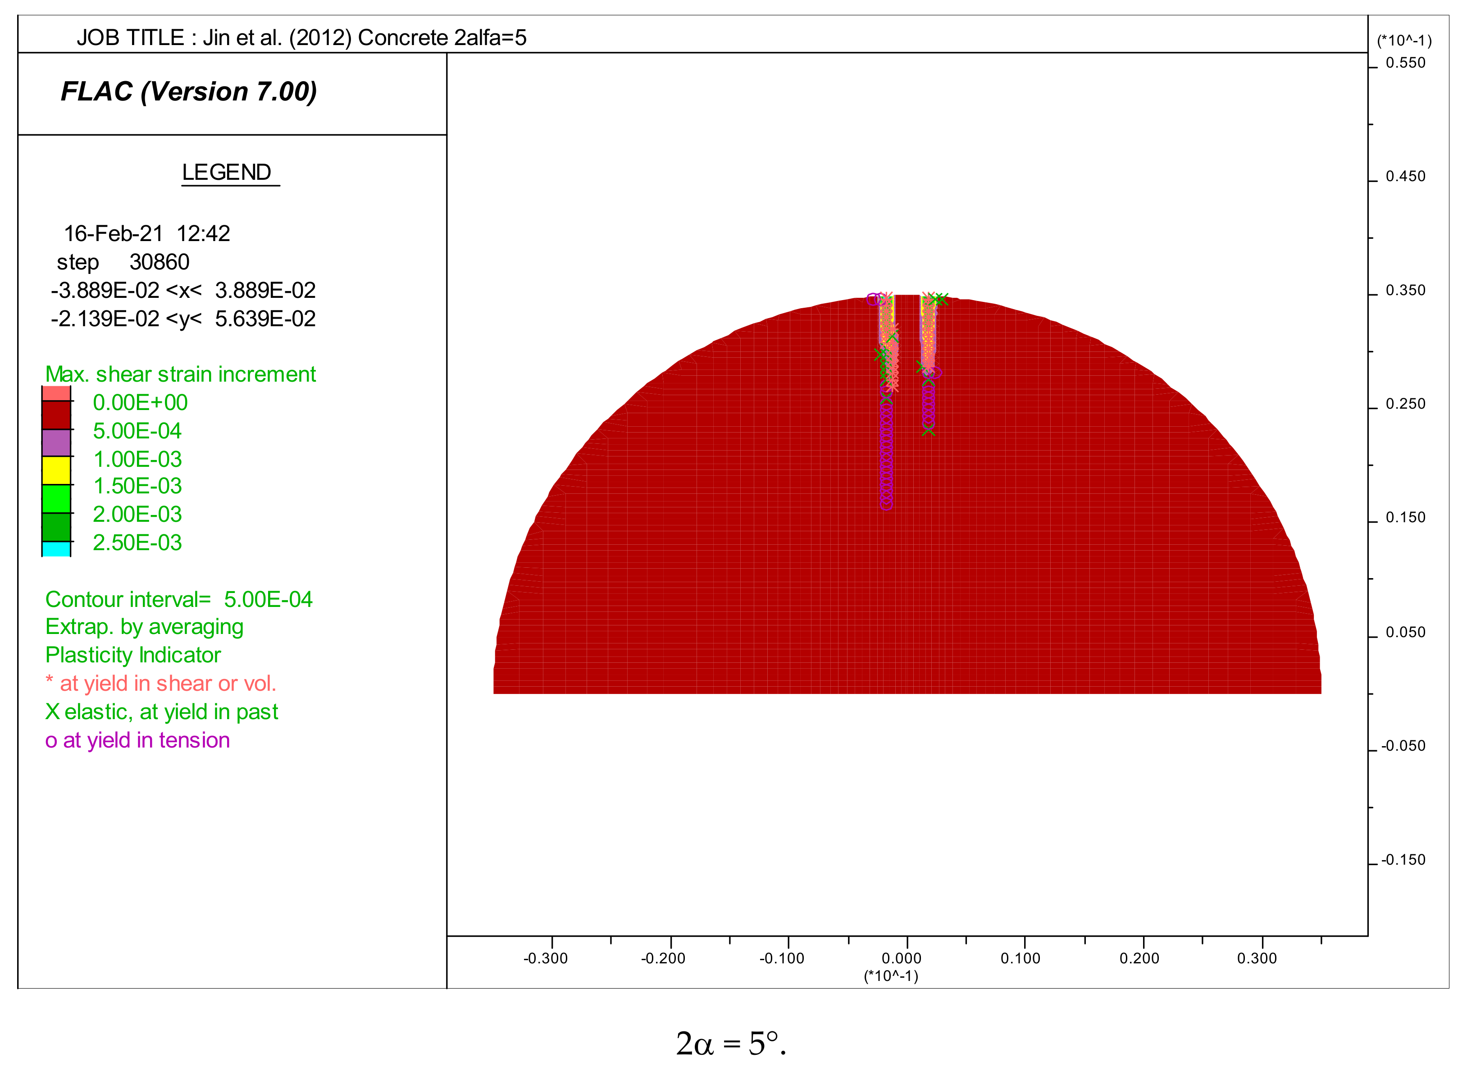Viewport: 1467px width, 1076px height.
Task: Click the 'Max. shear strain increment' label
Action: pos(180,374)
